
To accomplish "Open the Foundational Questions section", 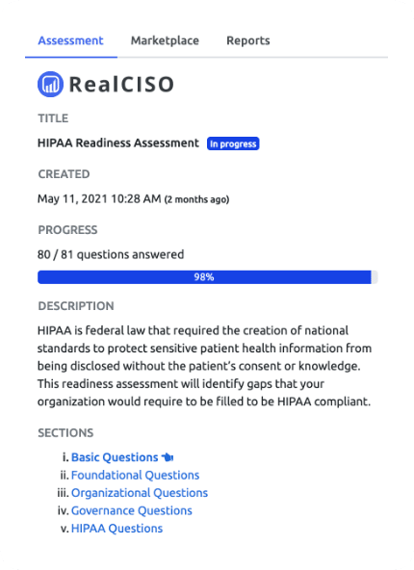I will tap(135, 475).
